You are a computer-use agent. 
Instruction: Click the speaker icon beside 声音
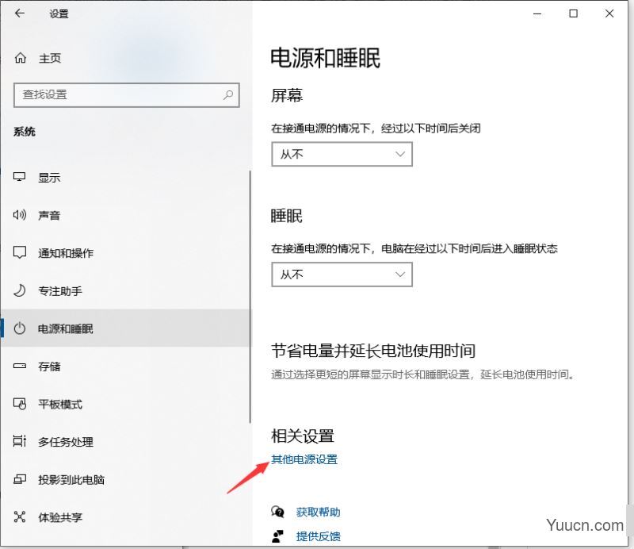(x=19, y=215)
